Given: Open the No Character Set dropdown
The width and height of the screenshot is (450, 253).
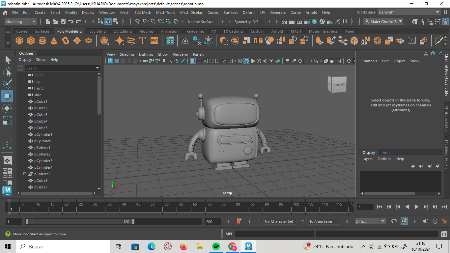Looking at the screenshot, I should pyautogui.click(x=279, y=221).
